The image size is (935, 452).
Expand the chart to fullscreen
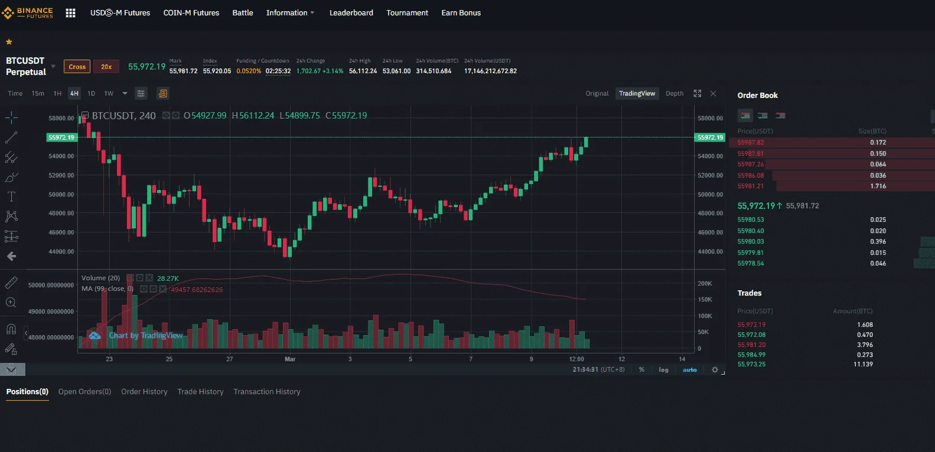(x=697, y=93)
